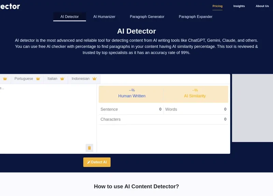This screenshot has height=196, width=273.
Task: Open the Paragraph Expander tab
Action: coord(196,17)
